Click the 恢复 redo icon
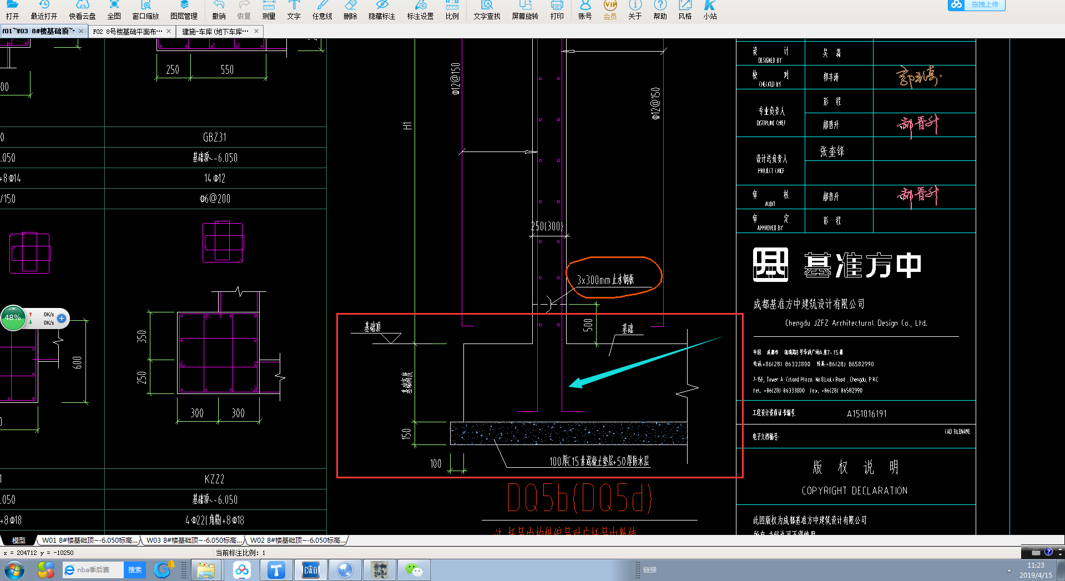Image resolution: width=1065 pixels, height=581 pixels. coord(244,10)
